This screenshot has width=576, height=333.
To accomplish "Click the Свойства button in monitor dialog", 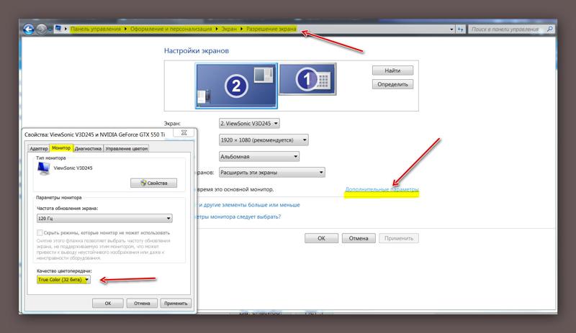I will 153,183.
